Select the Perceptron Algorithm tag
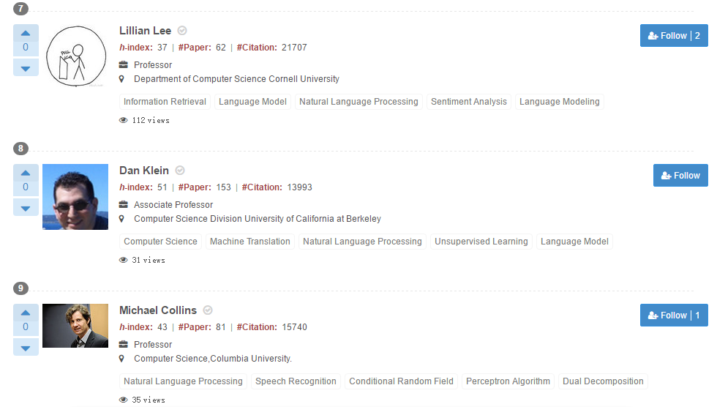This screenshot has width=717, height=407. (x=508, y=381)
